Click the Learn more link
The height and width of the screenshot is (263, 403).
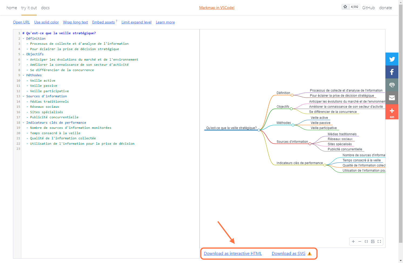(165, 22)
